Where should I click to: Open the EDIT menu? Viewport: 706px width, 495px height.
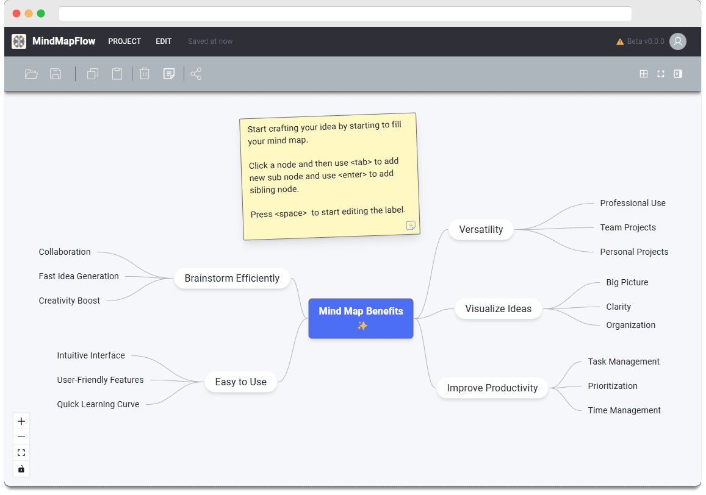click(x=164, y=41)
